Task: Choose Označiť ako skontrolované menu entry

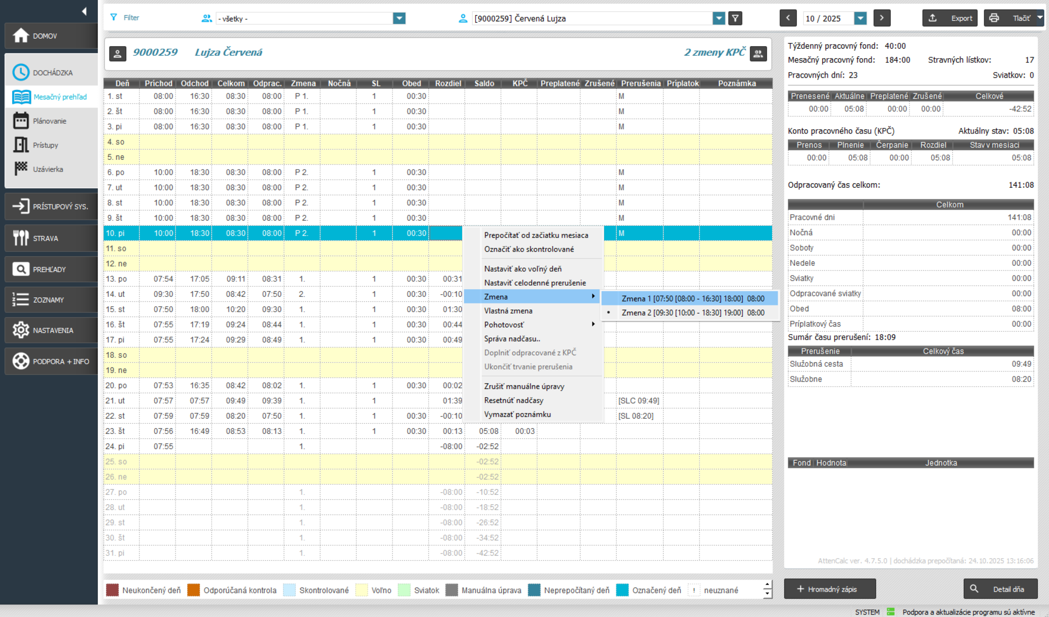Action: pos(529,249)
